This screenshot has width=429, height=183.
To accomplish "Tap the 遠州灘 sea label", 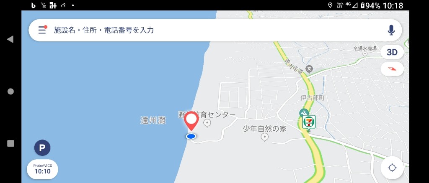I will [x=153, y=120].
